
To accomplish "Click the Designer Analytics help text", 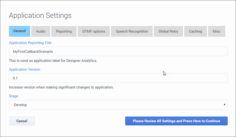I will point(53,61).
